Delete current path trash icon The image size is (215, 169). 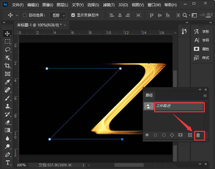click(x=198, y=135)
